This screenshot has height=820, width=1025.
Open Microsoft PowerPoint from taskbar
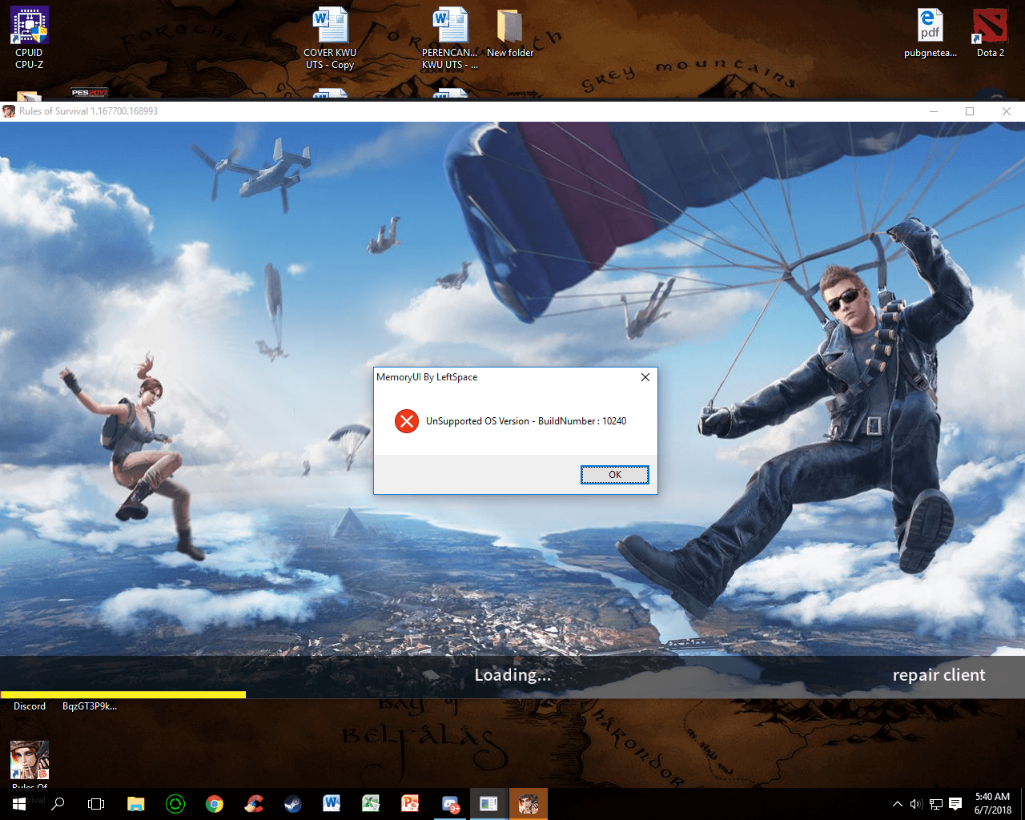(x=410, y=804)
